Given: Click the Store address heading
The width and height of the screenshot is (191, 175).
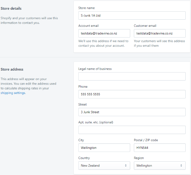Looking at the screenshot, I should tap(12, 69).
